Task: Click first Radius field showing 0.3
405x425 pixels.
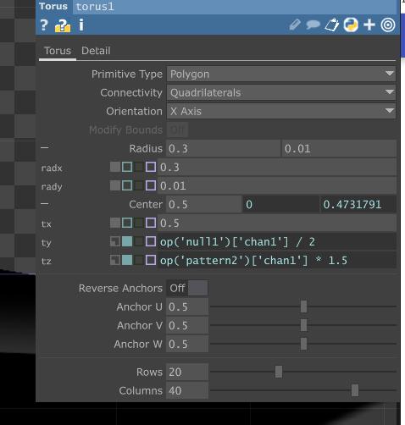Action: [223, 148]
